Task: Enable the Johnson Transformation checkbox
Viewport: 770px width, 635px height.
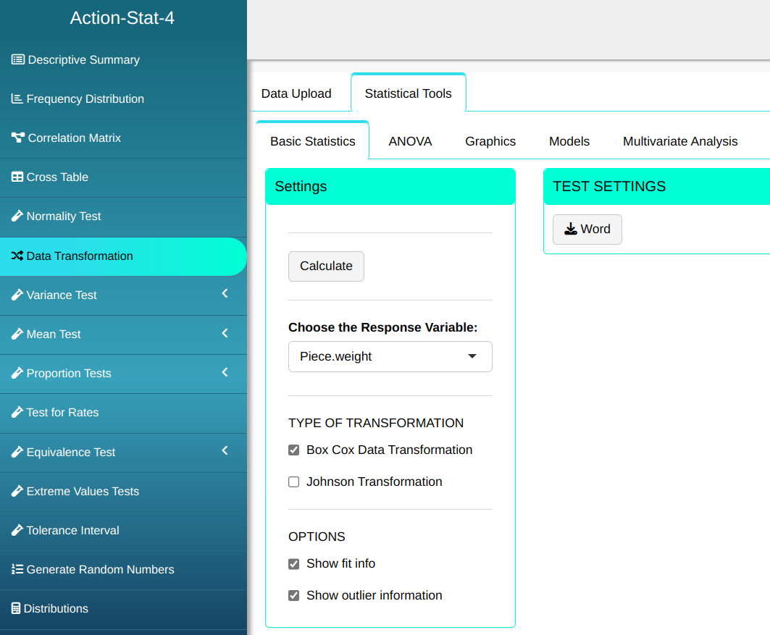Action: tap(294, 482)
